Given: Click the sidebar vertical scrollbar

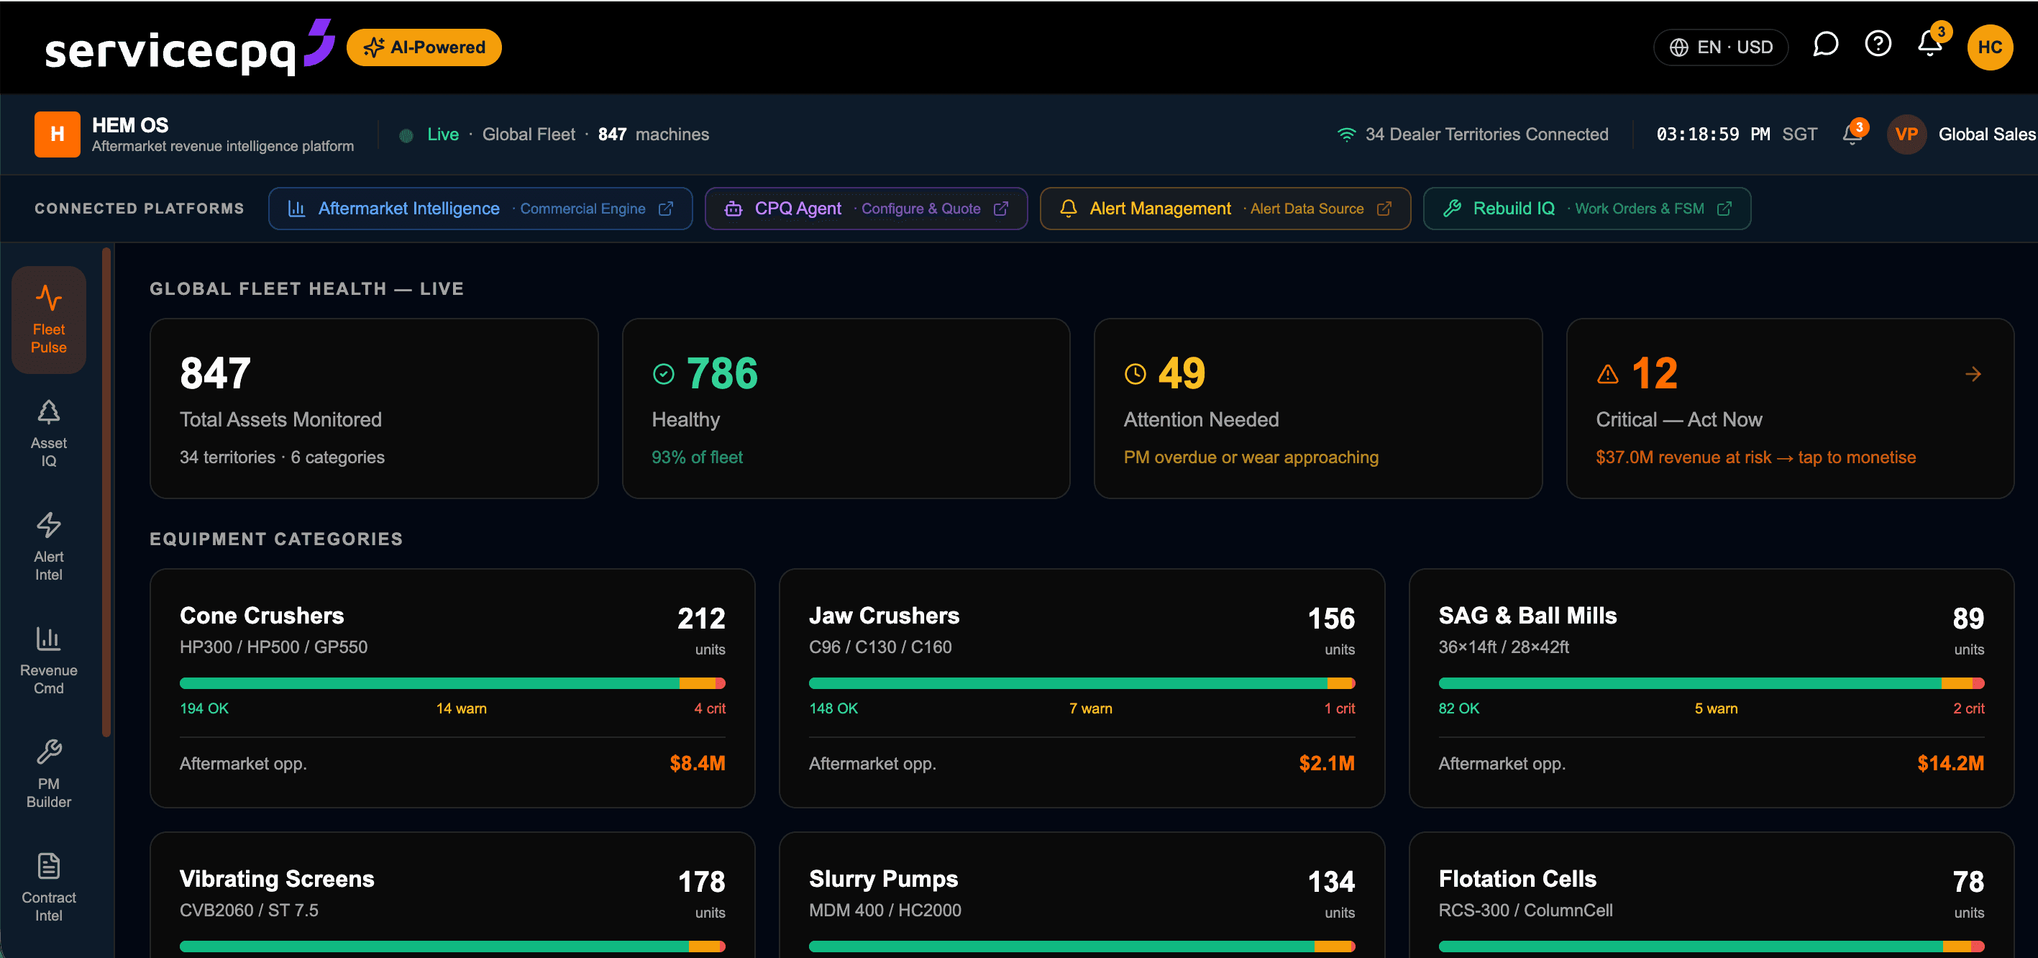Looking at the screenshot, I should [106, 492].
